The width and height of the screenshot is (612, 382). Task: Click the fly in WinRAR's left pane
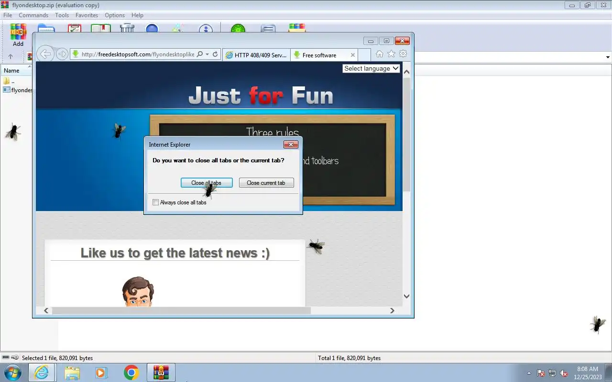tap(13, 132)
